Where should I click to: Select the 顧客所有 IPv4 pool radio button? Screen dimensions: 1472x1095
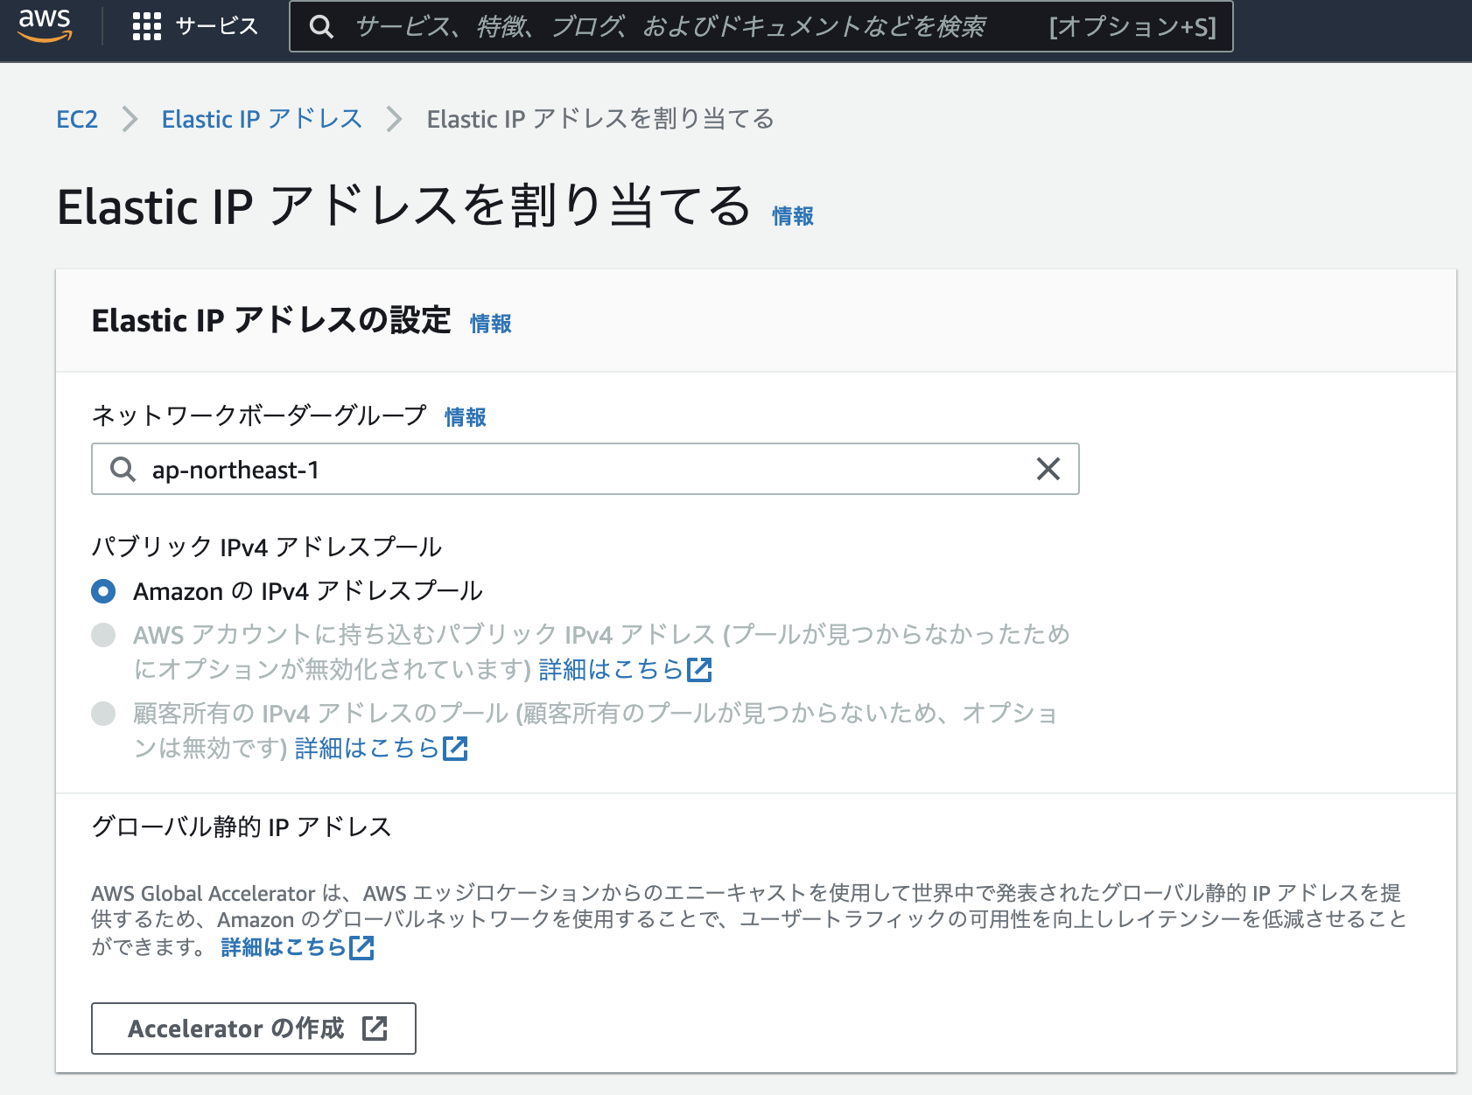click(x=102, y=714)
